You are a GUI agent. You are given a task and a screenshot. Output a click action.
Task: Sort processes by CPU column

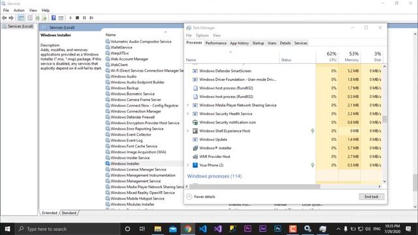click(x=327, y=57)
